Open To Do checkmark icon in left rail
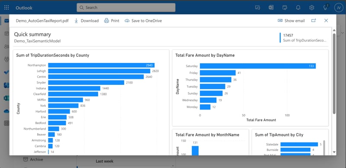Viewport: 346px width, 168px height. 6,72
